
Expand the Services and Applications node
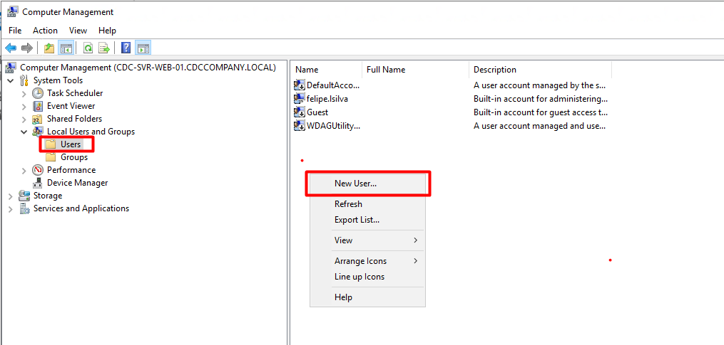pos(11,209)
